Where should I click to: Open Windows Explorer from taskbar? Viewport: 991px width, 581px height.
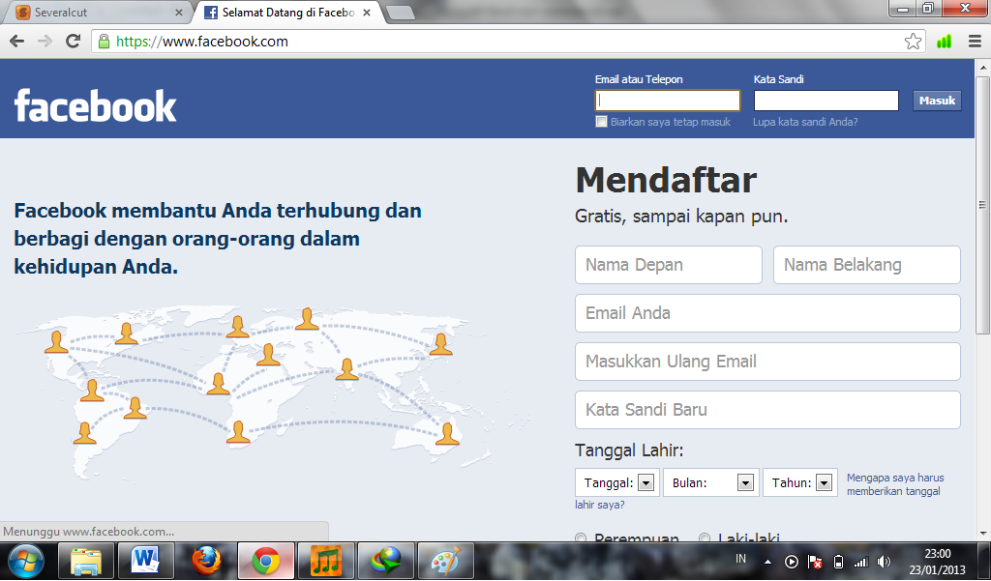(86, 561)
